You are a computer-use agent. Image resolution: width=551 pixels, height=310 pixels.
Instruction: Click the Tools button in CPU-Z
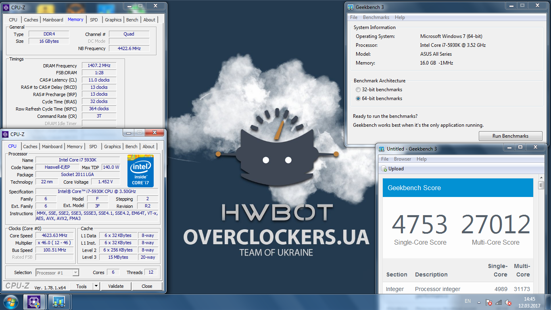(x=81, y=286)
